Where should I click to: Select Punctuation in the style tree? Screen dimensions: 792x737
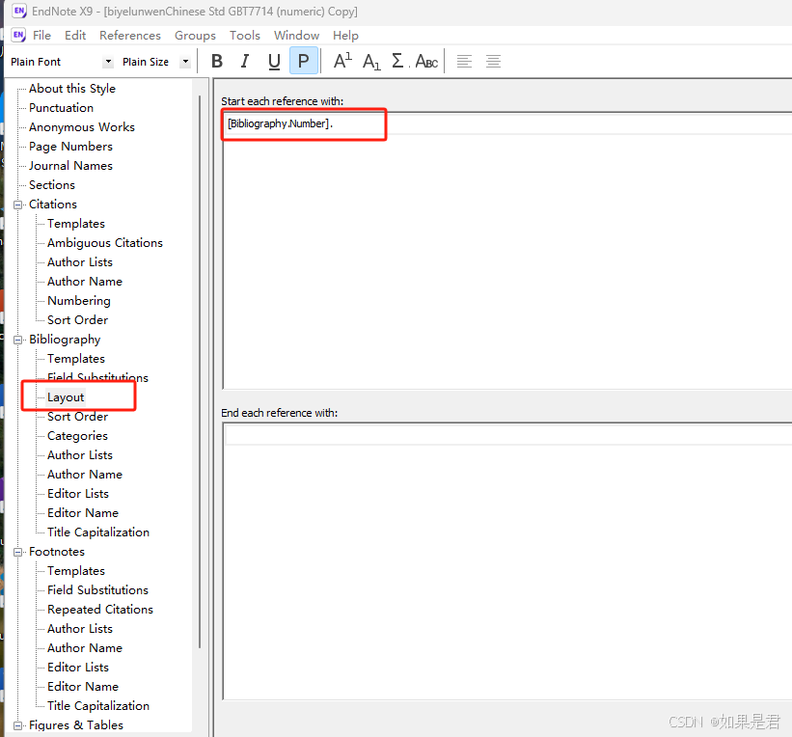(x=61, y=108)
